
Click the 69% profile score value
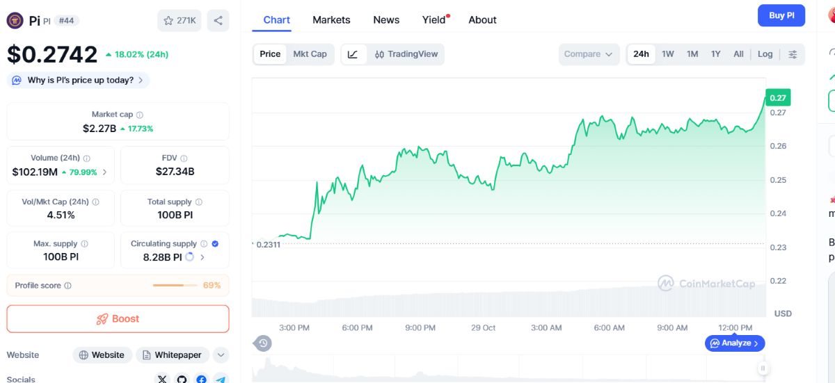click(x=212, y=286)
